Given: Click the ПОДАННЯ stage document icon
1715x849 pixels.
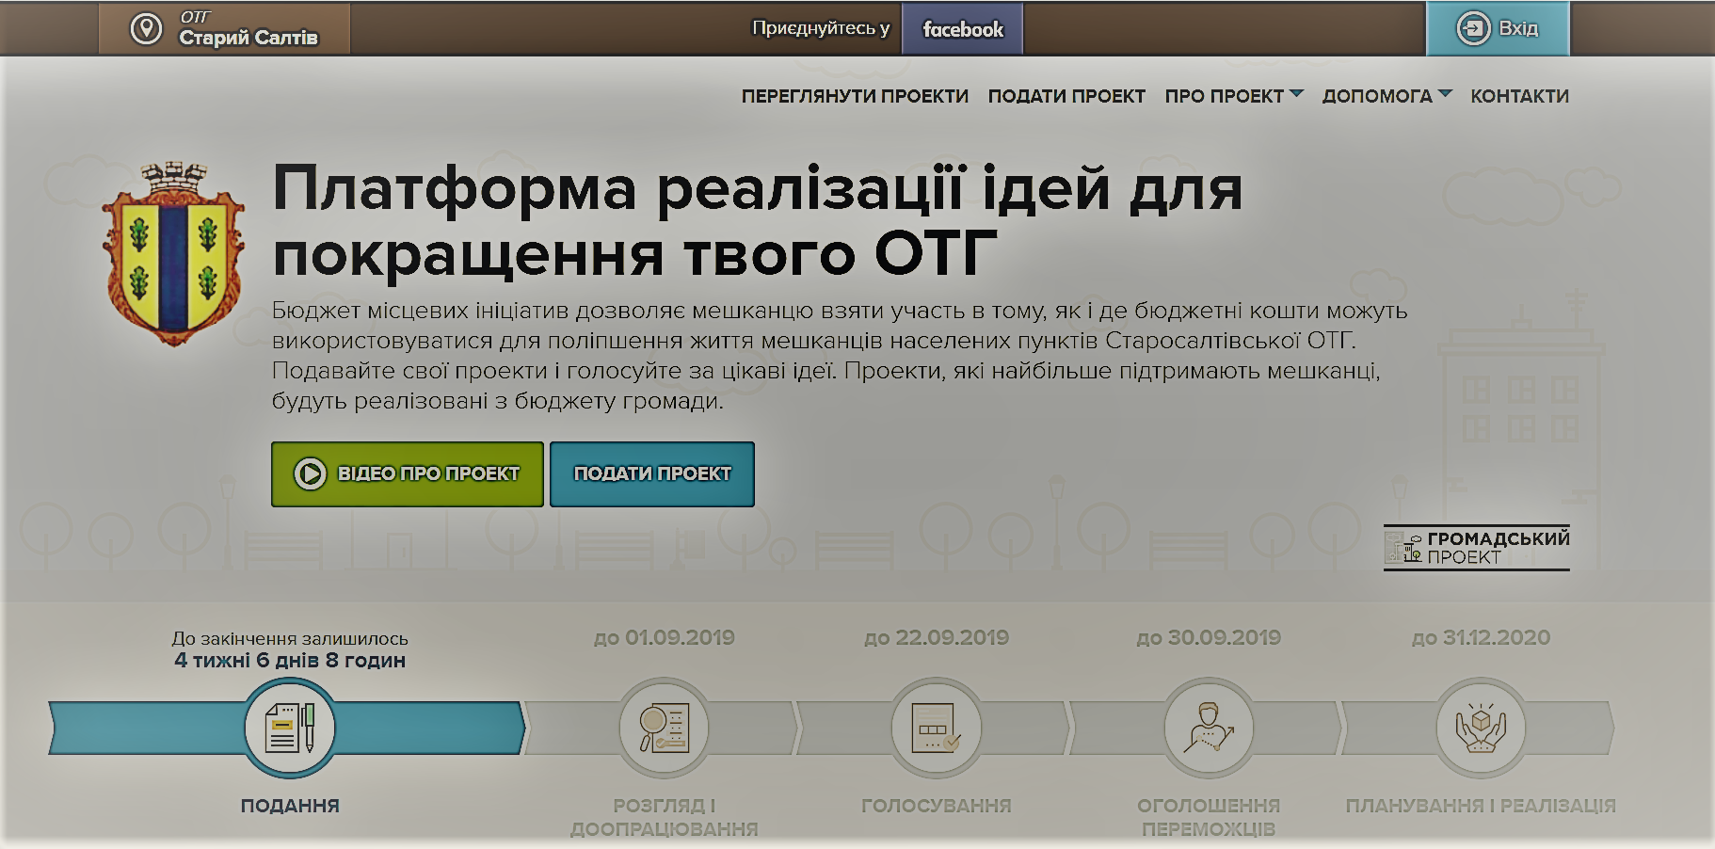Looking at the screenshot, I should point(290,729).
